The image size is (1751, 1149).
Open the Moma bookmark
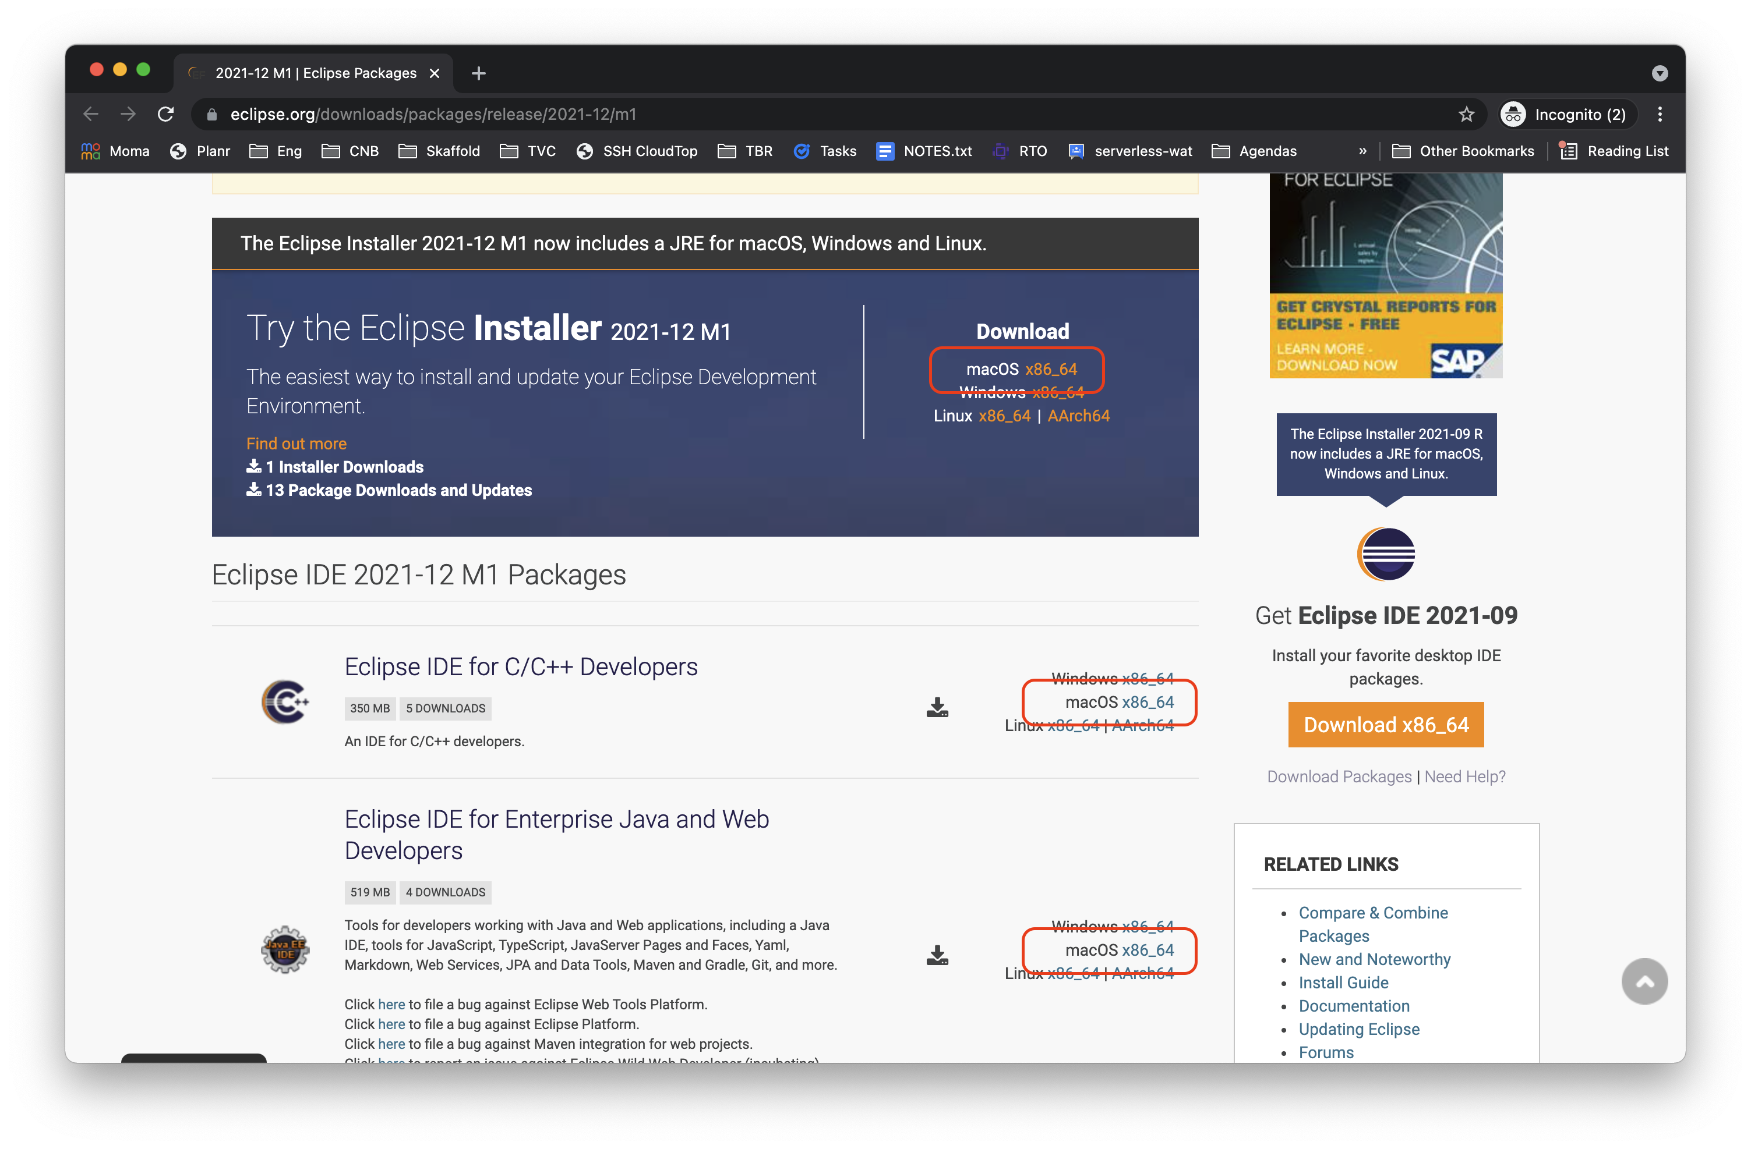115,151
